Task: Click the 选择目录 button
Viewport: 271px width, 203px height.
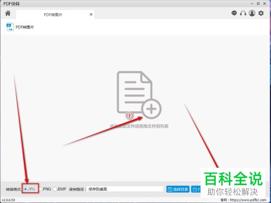Action: pos(178,189)
